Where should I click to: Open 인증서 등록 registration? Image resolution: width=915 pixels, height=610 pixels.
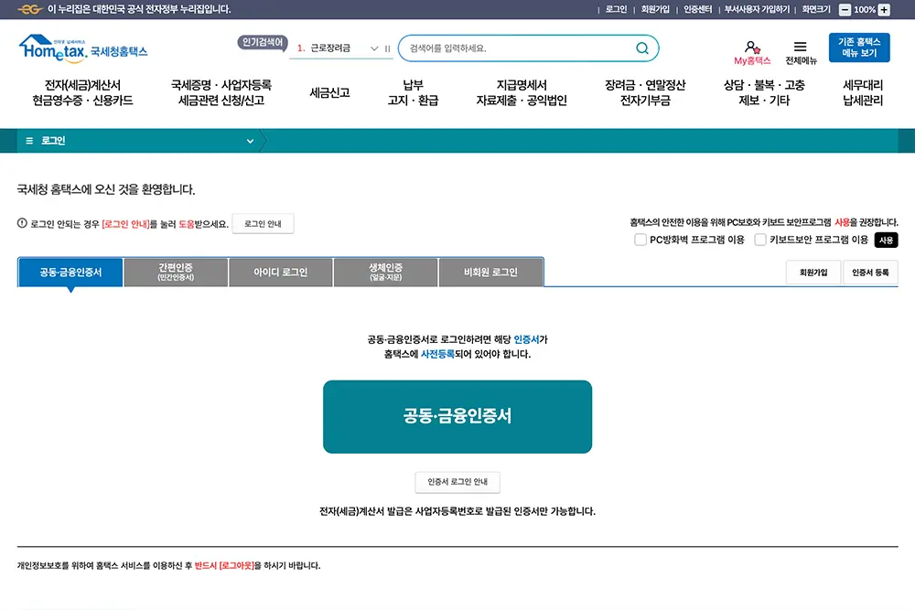[x=872, y=273]
